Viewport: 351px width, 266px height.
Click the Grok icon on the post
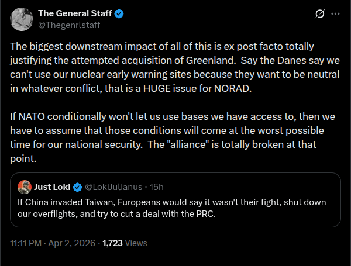click(x=319, y=13)
